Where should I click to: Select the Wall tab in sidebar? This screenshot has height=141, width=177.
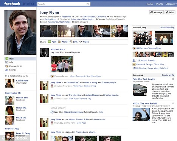point(20,58)
